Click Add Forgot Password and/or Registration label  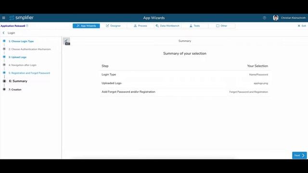pos(128,92)
